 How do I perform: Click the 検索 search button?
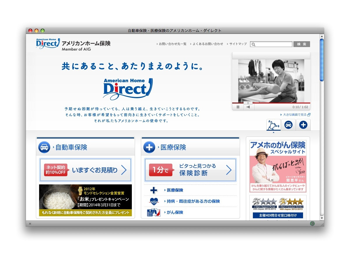pos(302,44)
